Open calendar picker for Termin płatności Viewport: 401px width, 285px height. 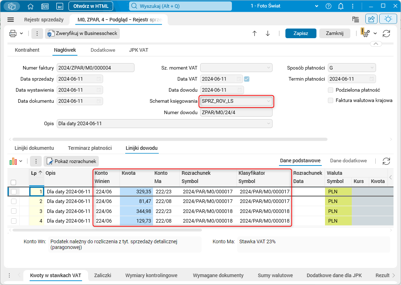tap(372, 79)
